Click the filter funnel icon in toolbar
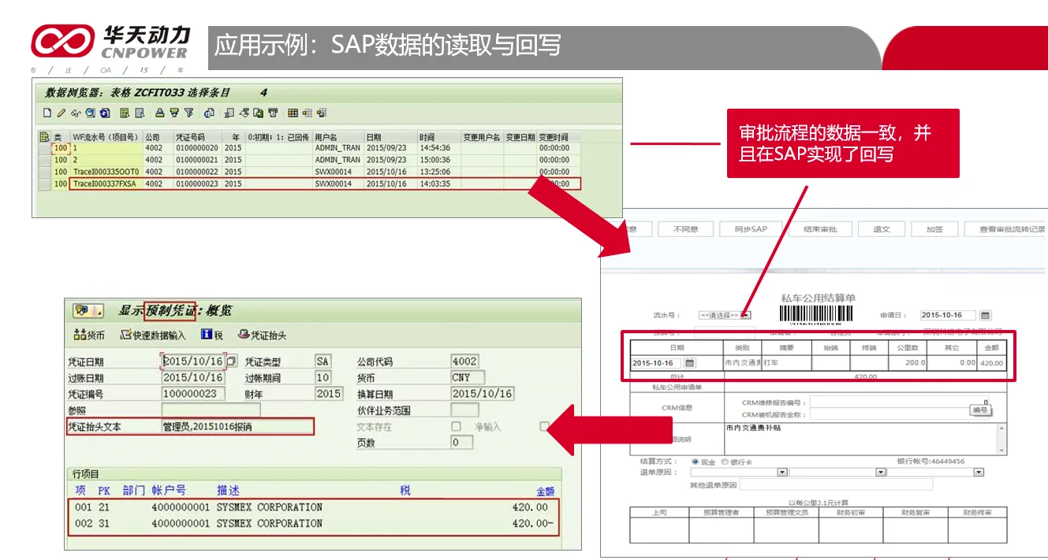The width and height of the screenshot is (1048, 560). (x=188, y=113)
